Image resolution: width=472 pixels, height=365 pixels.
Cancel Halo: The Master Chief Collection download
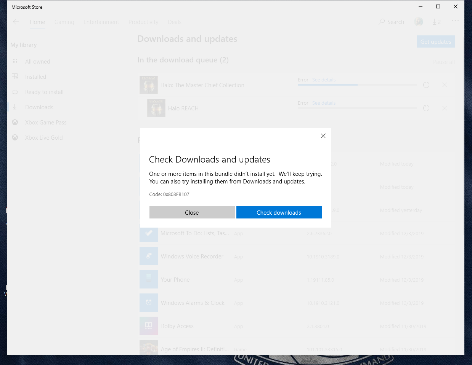coord(445,85)
